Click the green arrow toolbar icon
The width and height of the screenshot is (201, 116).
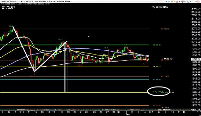click(172, 2)
